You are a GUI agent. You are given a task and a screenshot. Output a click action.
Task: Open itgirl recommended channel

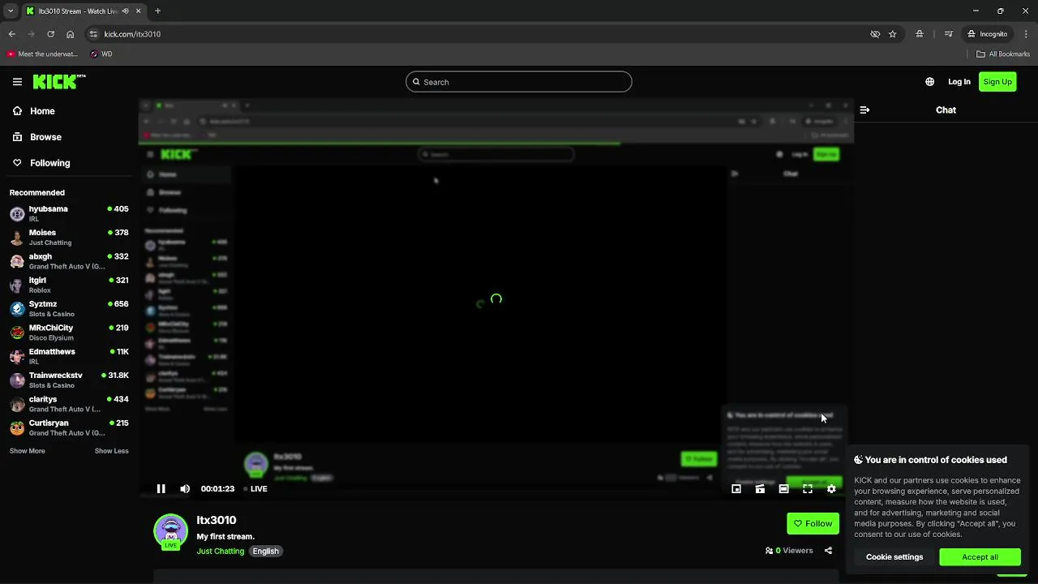pyautogui.click(x=69, y=285)
